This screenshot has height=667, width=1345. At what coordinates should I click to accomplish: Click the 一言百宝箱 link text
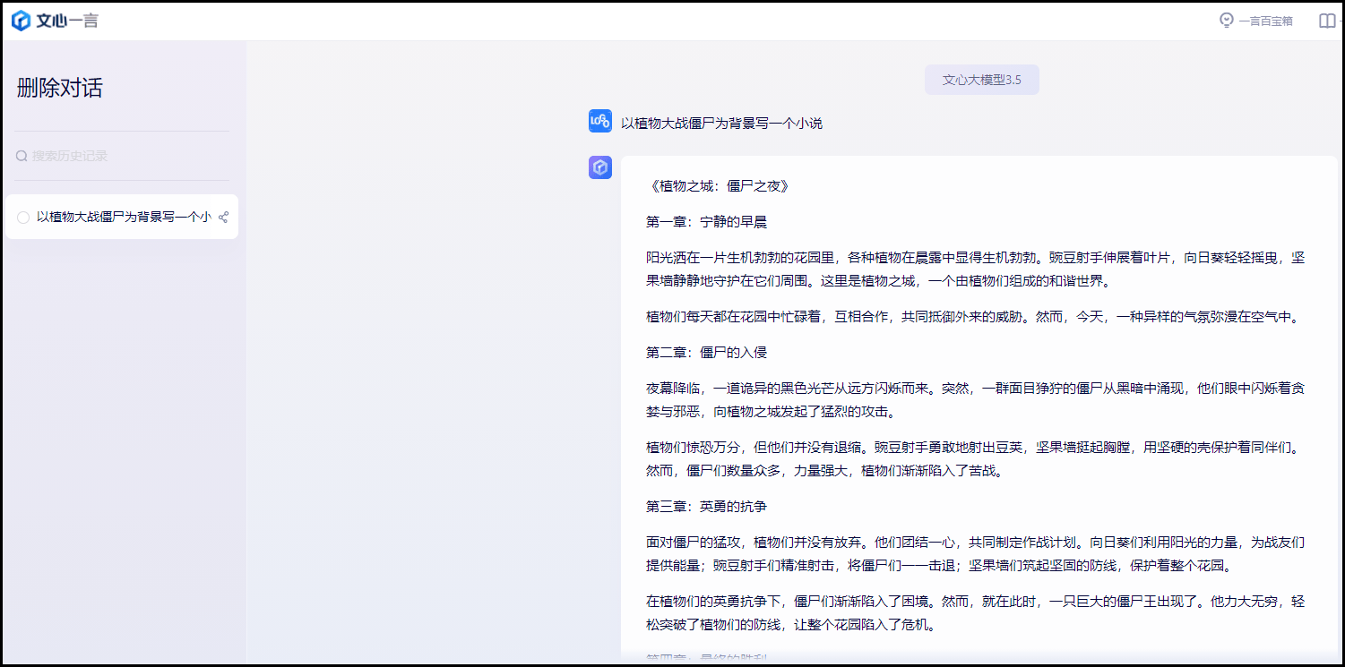[x=1265, y=21]
